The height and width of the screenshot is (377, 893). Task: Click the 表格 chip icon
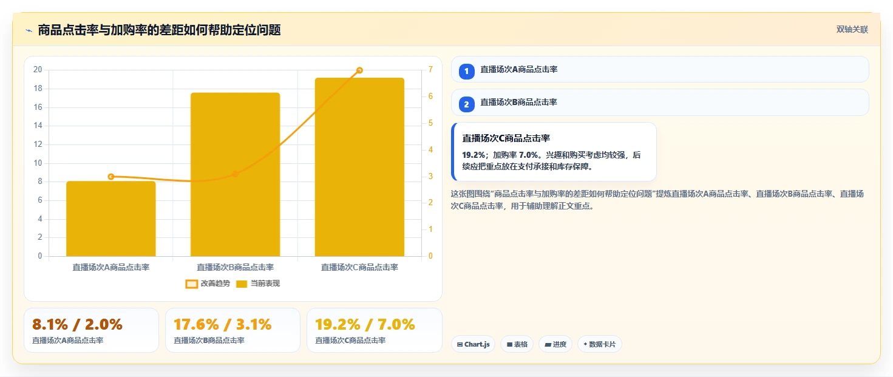[509, 345]
